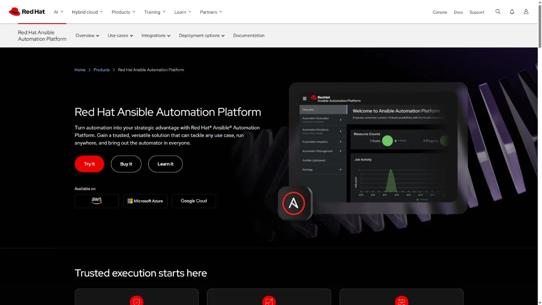Viewport: 542px width, 305px height.
Task: Open the Use cases dropdown
Action: (x=120, y=35)
